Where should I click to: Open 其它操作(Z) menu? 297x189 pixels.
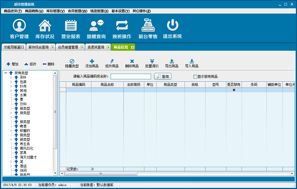[142, 11]
